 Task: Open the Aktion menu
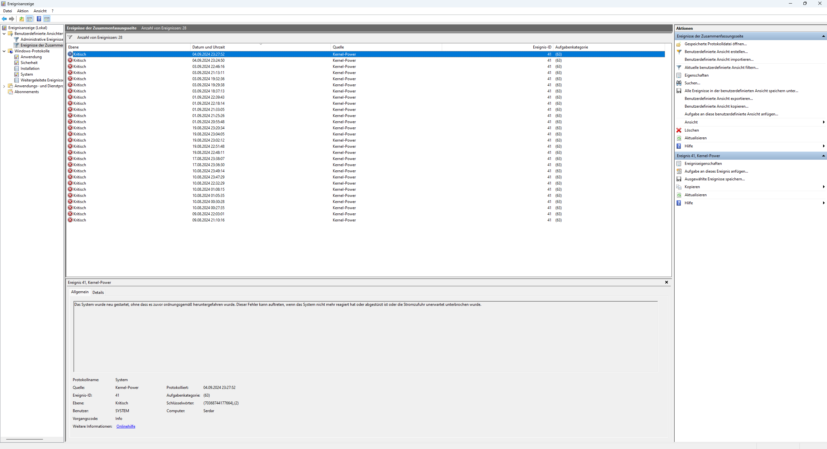tap(23, 11)
